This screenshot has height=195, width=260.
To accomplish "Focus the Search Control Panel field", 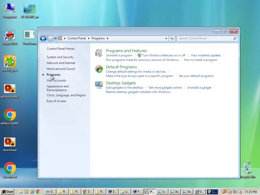I will [x=207, y=39].
